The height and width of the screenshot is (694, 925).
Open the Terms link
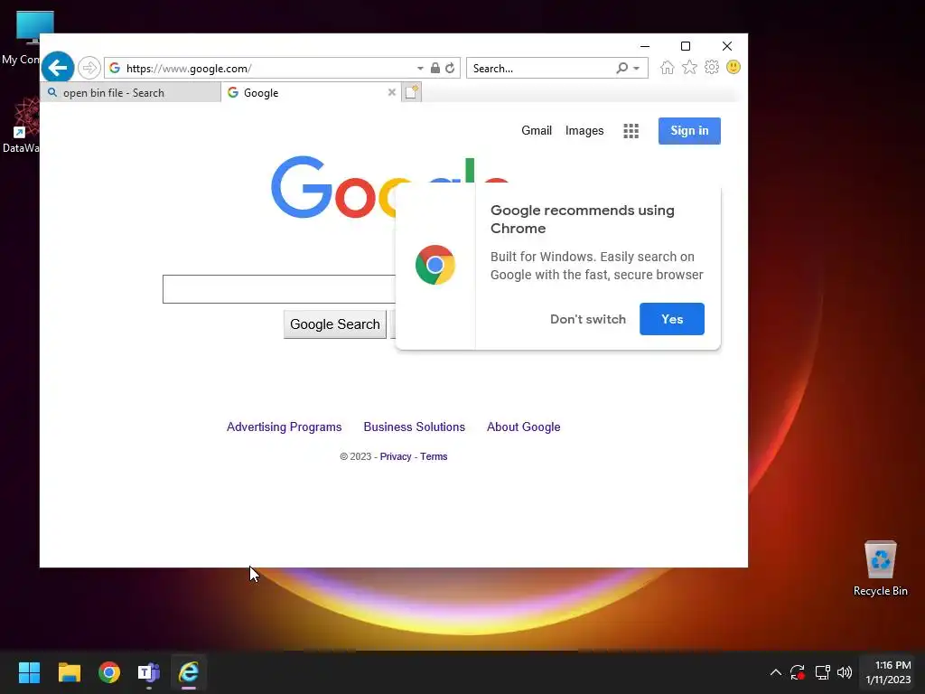(x=434, y=456)
